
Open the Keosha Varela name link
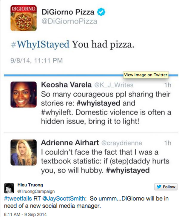[x=66, y=85]
